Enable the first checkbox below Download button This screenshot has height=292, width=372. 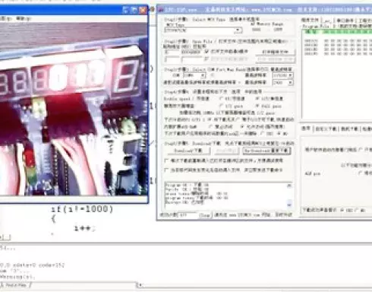[x=166, y=160]
